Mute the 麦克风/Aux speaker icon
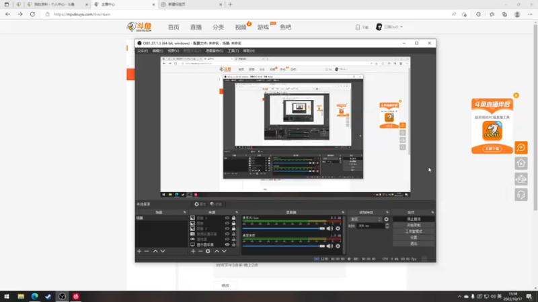The width and height of the screenshot is (538, 302). point(330,228)
